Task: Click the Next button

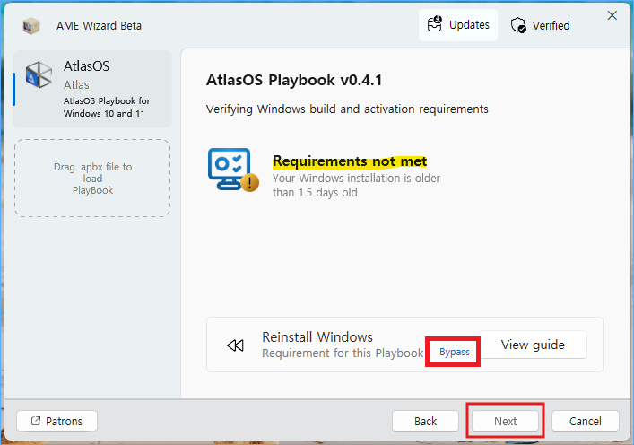Action: 506,421
